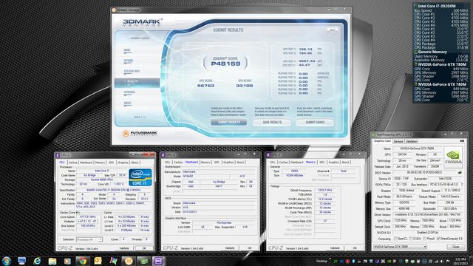Click the GPU-Z screenshot camera icon
Screen dimensions: 473x266
[x=462, y=141]
